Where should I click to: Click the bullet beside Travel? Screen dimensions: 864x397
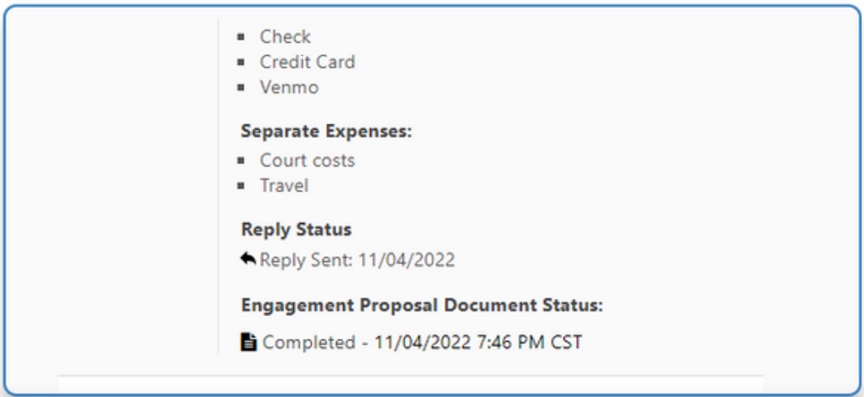241,186
